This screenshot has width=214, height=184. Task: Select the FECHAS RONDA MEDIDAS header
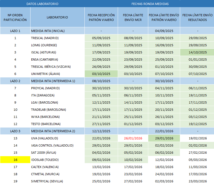[x=150, y=4]
